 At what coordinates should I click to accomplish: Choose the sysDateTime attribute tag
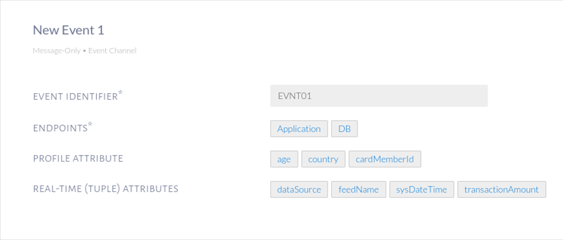coord(421,190)
